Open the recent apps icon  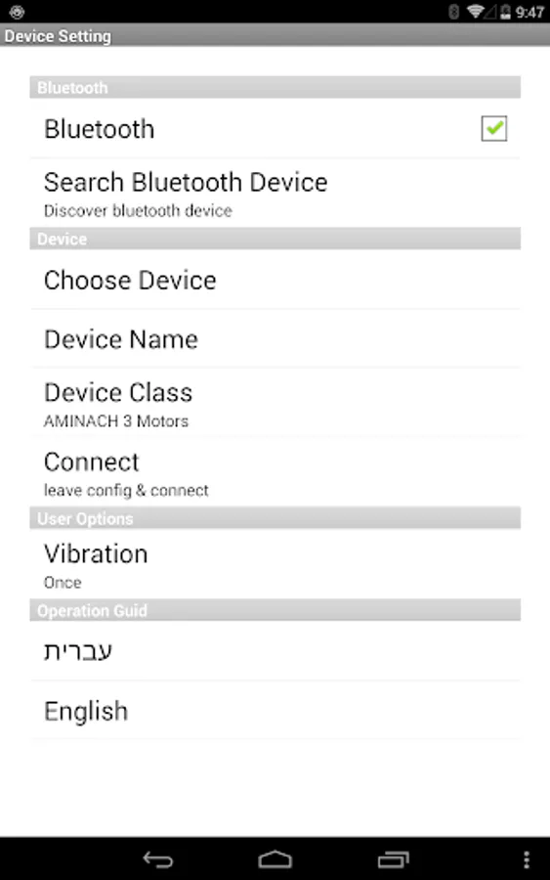(393, 859)
